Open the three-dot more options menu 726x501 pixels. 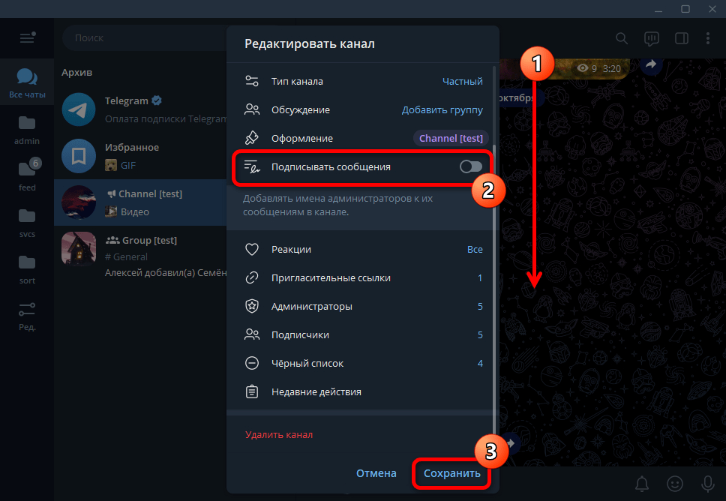click(x=708, y=38)
